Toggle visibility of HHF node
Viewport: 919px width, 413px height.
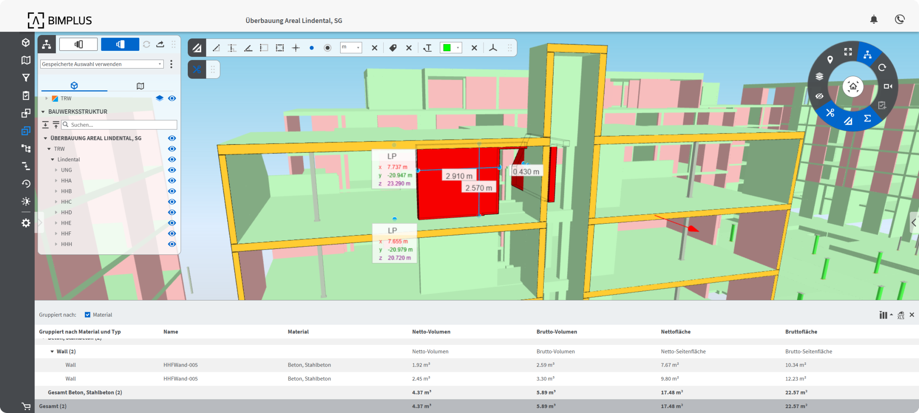tap(172, 234)
